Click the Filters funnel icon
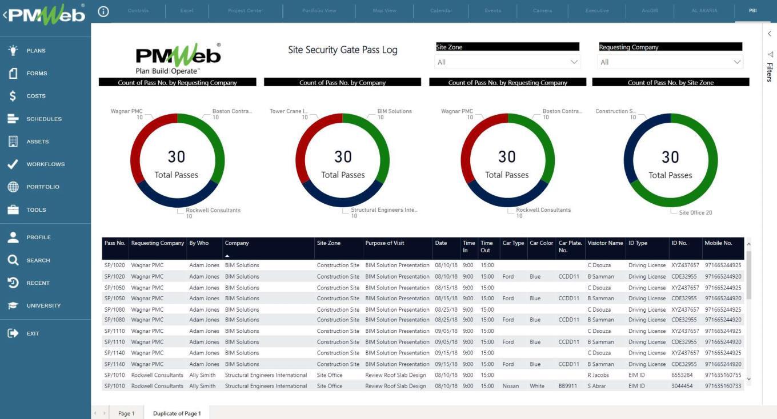Viewport: 777px width, 419px height. tap(770, 55)
